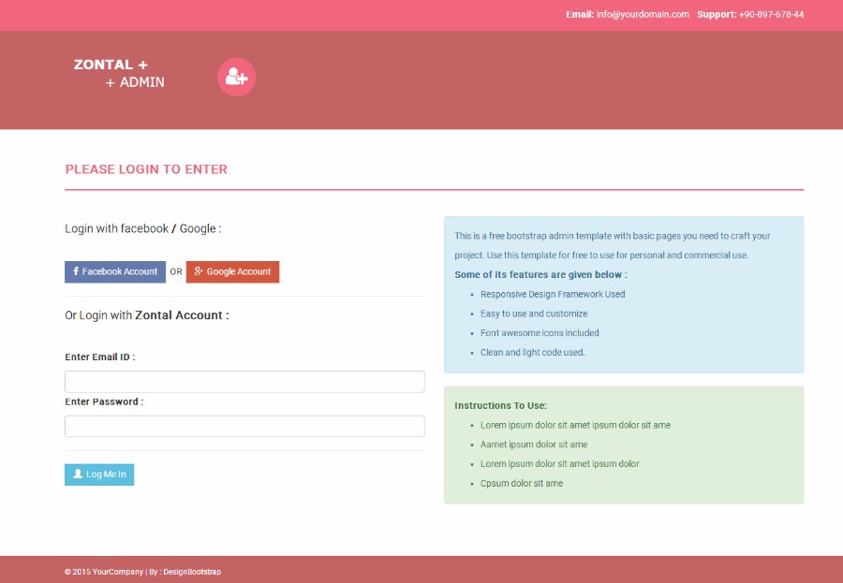Click 'Aamet ipsum dolor sit ame' item

tap(534, 445)
